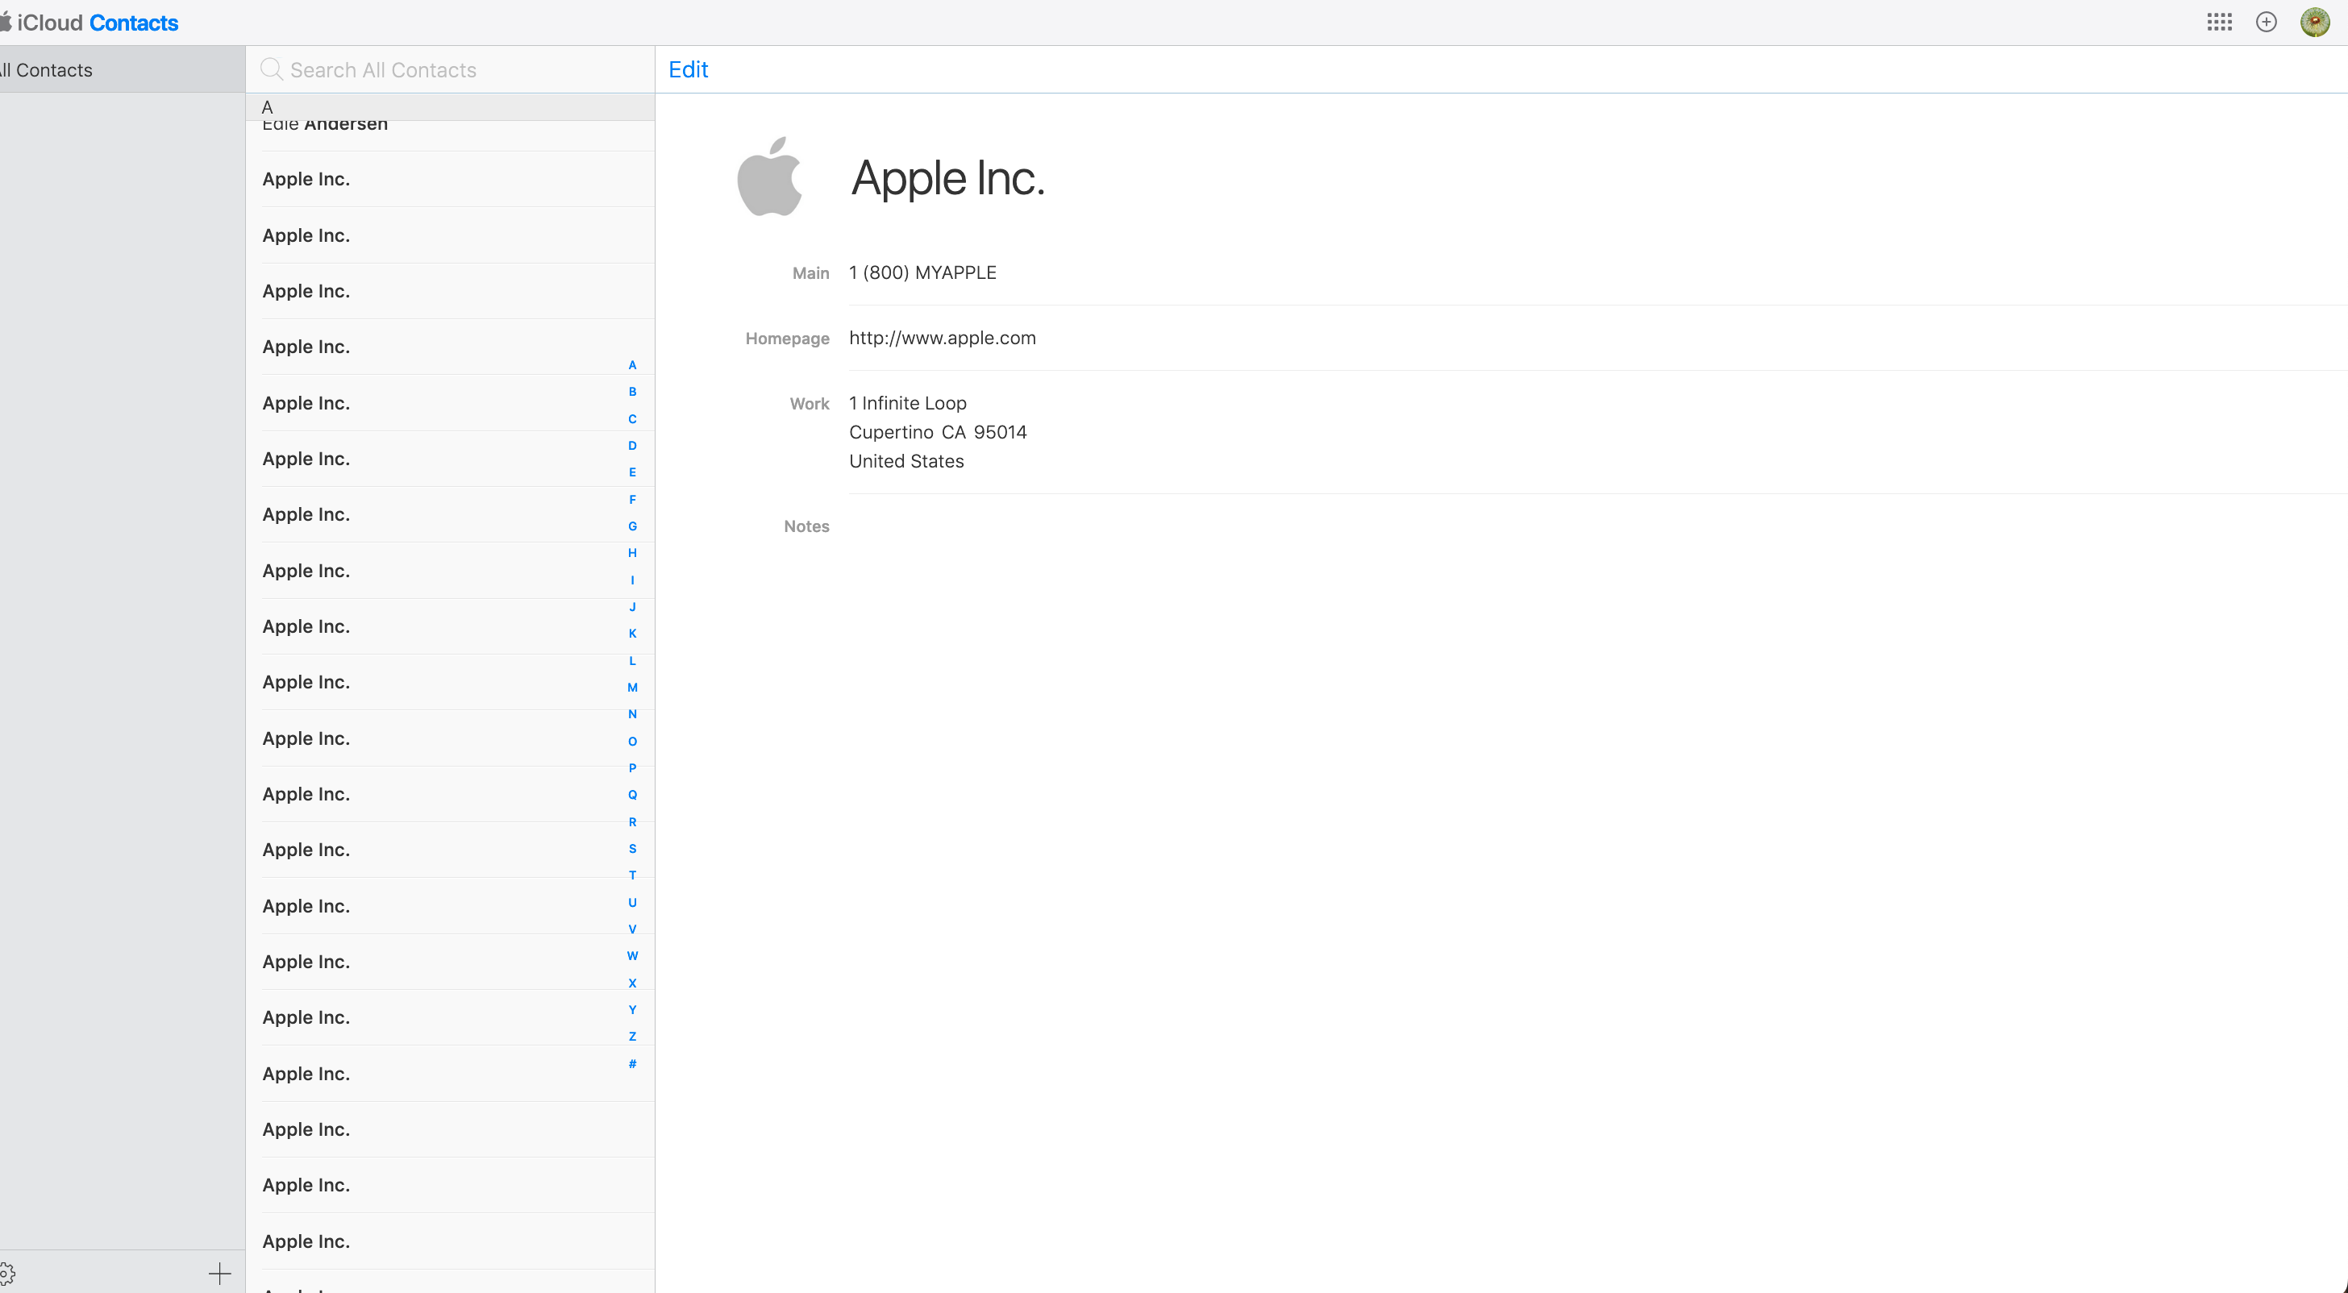Screen dimensions: 2348x1293
Task: Jump to letter R in index
Action: [x=633, y=822]
